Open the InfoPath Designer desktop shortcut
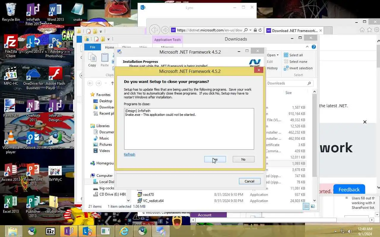380x237 pixels. (x=55, y=110)
